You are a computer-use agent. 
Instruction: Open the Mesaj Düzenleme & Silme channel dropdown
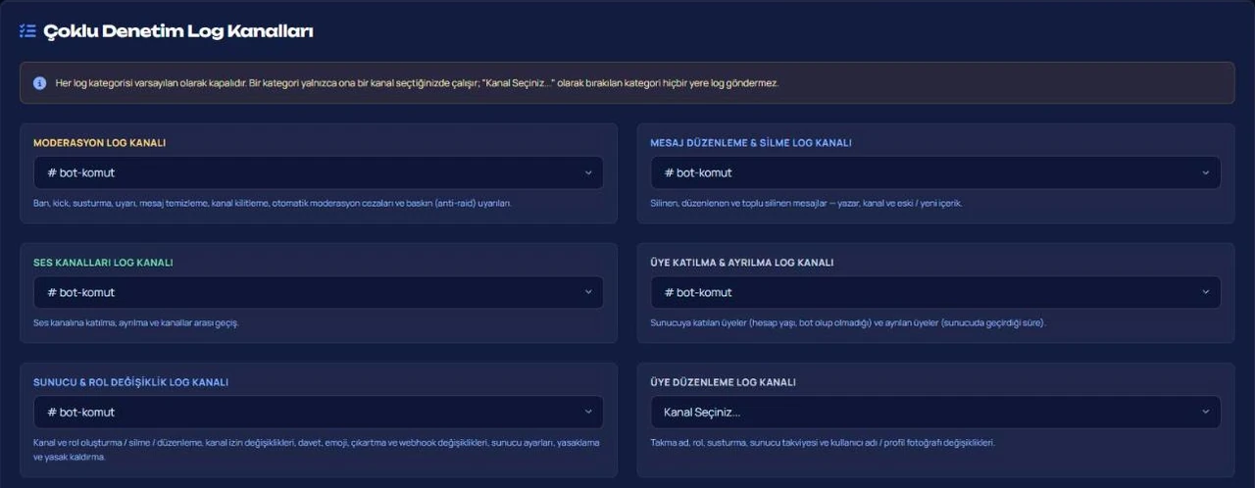(935, 172)
